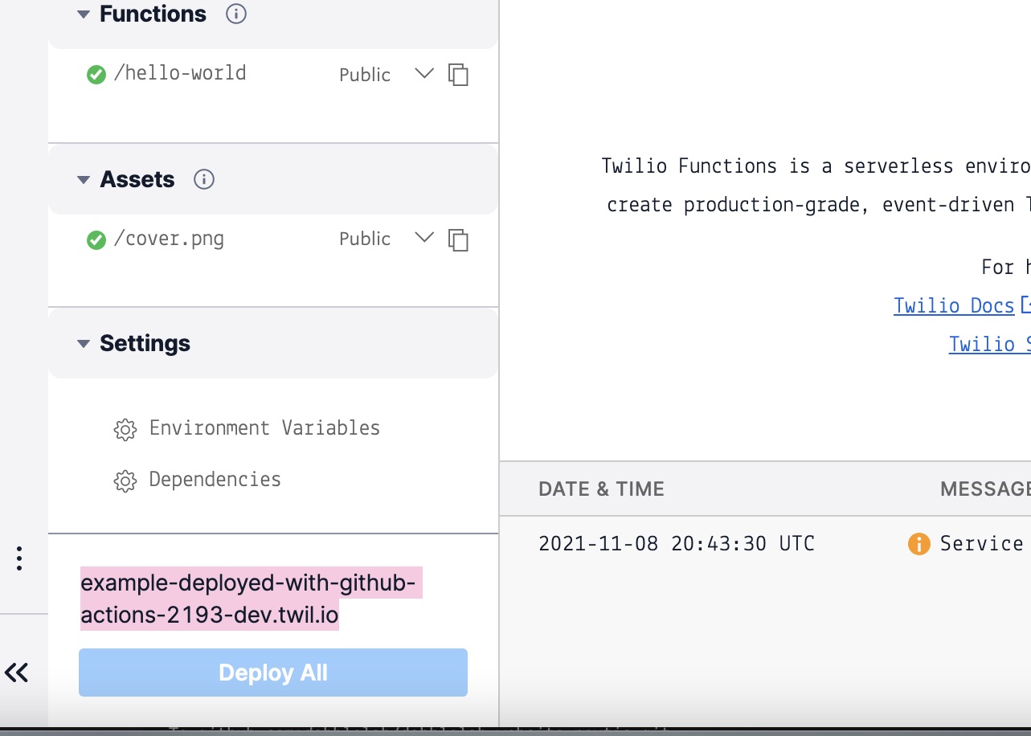Collapse the Settings section
This screenshot has height=736, width=1031.
click(x=84, y=344)
